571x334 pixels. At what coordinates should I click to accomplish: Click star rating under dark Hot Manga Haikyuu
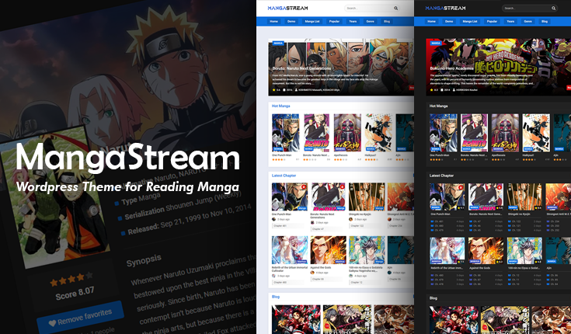(x=529, y=159)
